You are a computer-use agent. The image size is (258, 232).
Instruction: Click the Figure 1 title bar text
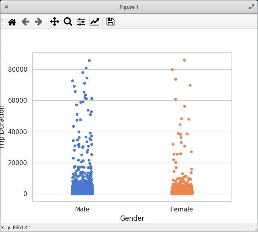(x=129, y=7)
